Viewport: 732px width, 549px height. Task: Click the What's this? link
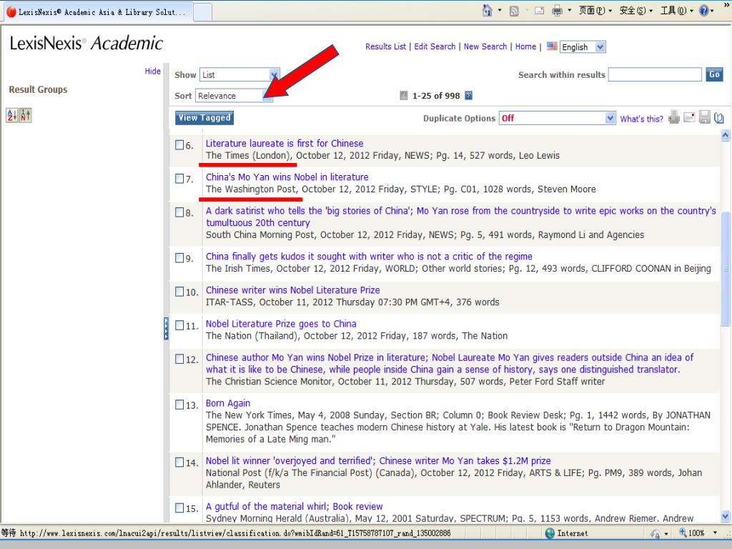click(x=641, y=119)
